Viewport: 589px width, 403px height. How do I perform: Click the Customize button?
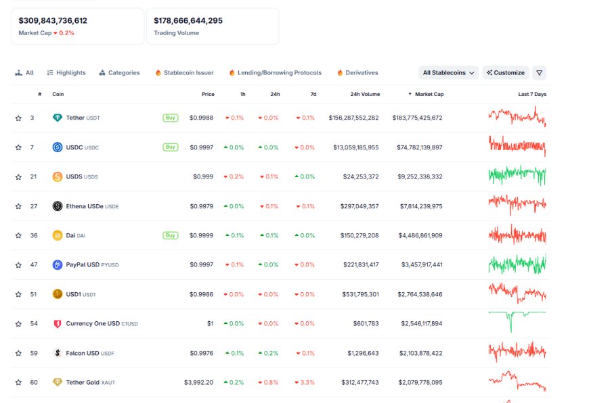[x=506, y=73]
